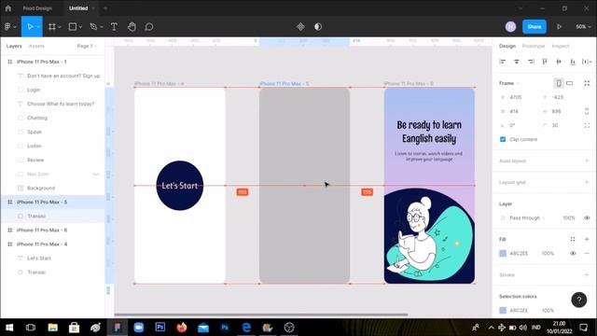Set frame orientation to portrait

pos(559,83)
